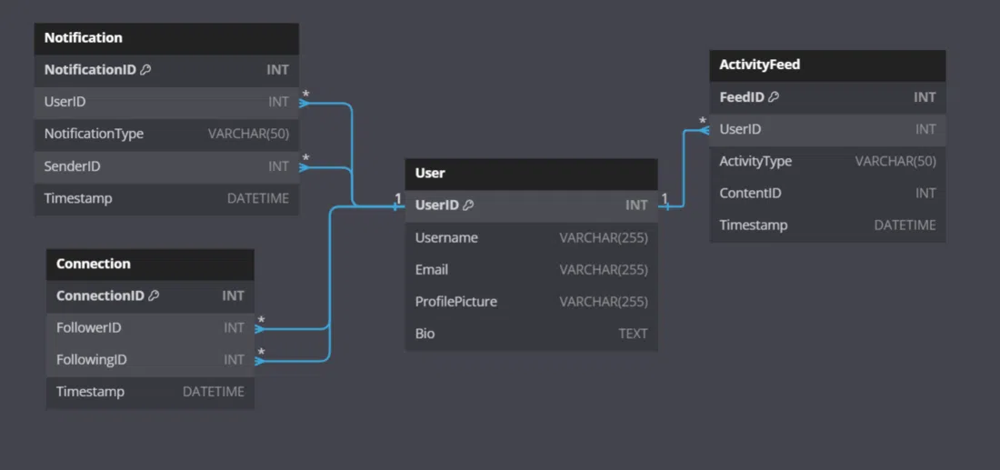Select the ContentID column row
Image resolution: width=1000 pixels, height=470 pixels.
click(827, 194)
